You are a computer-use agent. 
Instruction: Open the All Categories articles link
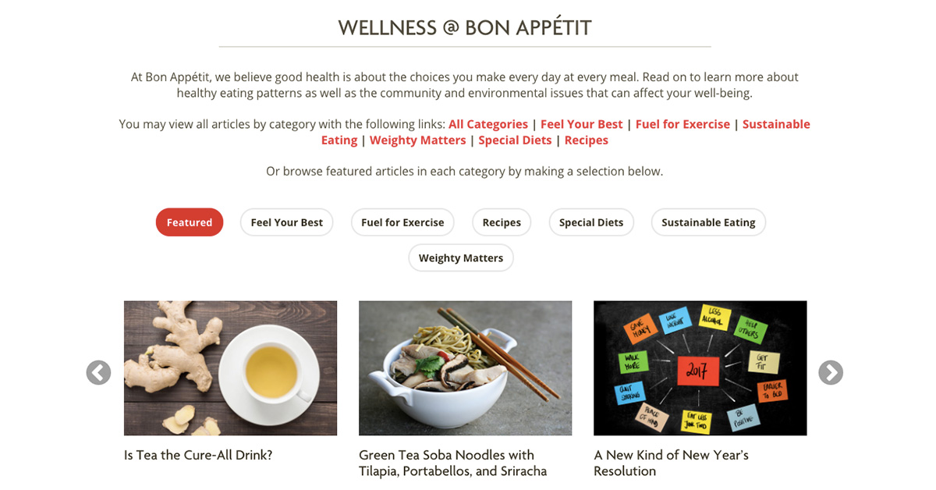(488, 124)
